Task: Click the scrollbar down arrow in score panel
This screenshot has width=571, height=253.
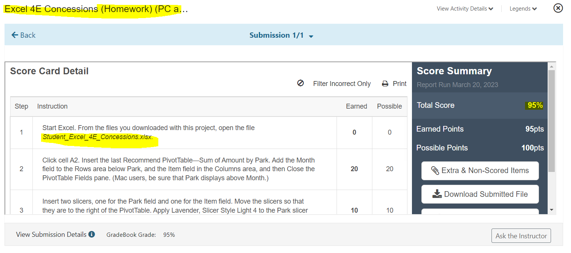Action: point(551,210)
